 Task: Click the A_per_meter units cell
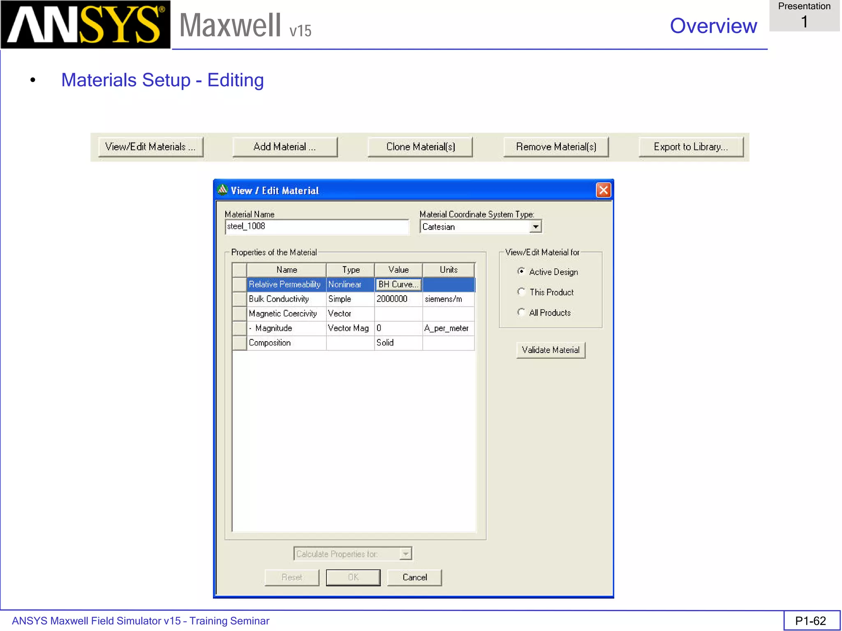(449, 328)
